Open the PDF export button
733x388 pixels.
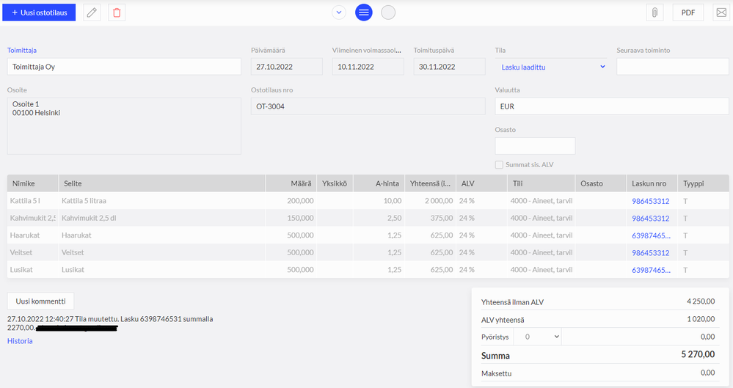pos(688,12)
